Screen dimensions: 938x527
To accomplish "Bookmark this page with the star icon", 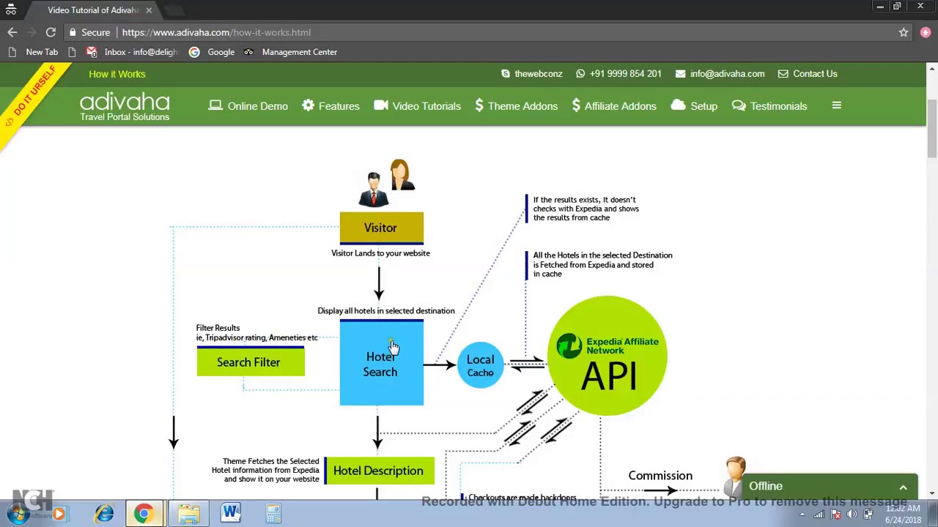I will tap(904, 32).
